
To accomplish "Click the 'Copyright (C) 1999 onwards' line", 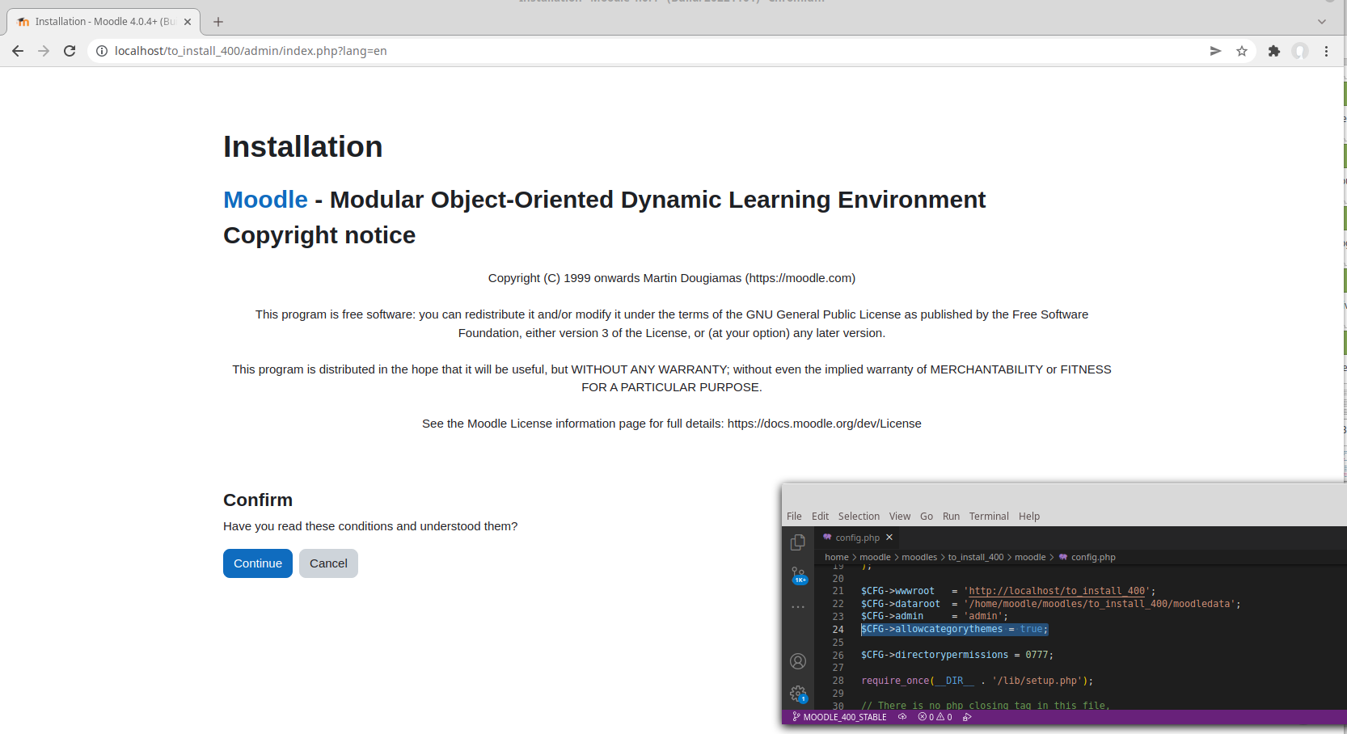I will click(x=672, y=278).
